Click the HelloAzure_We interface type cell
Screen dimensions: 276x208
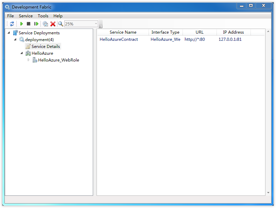click(166, 39)
